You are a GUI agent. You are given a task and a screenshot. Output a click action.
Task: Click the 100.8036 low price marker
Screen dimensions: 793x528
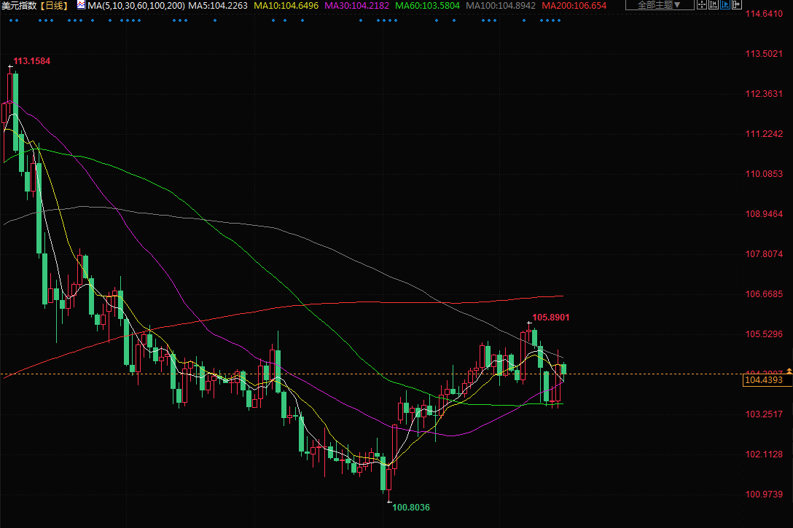411,507
